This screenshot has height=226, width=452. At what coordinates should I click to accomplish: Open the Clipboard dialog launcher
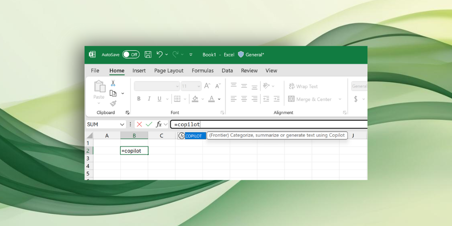click(x=127, y=113)
